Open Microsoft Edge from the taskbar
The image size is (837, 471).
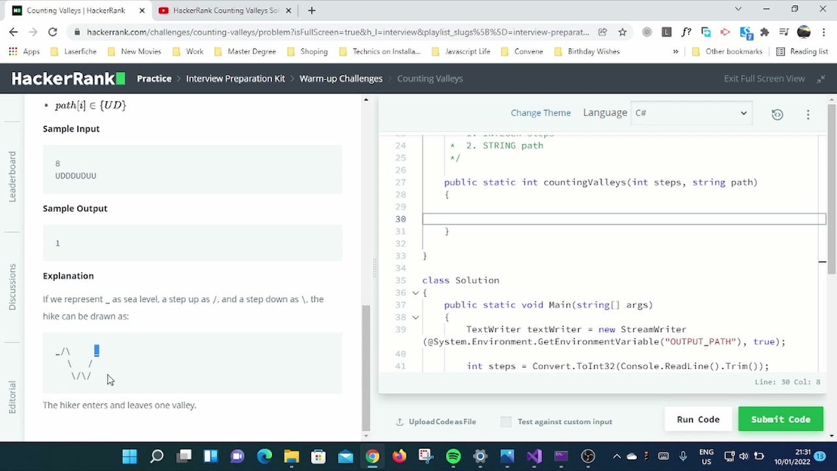[265, 456]
